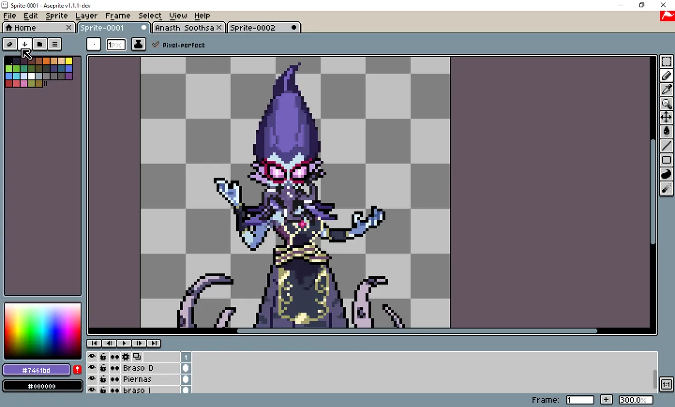Toggle visibility of all layers in header
The width and height of the screenshot is (675, 407).
pyautogui.click(x=92, y=357)
